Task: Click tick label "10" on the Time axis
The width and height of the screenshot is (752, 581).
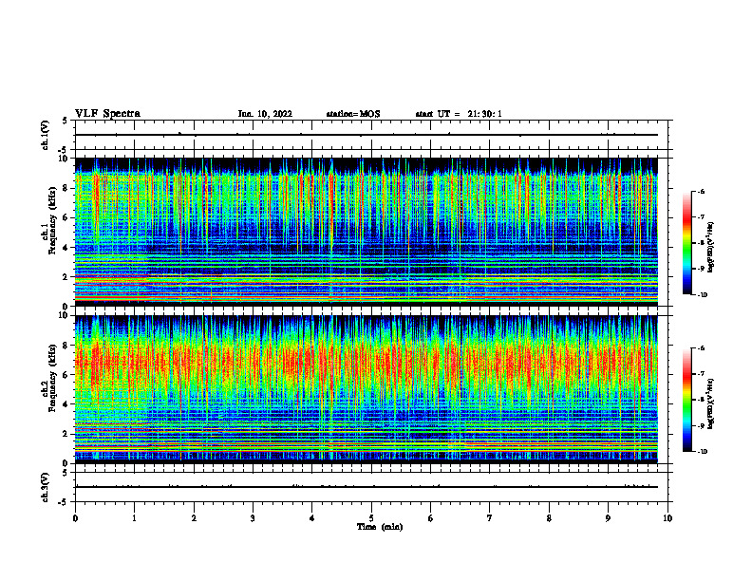Action: click(667, 518)
